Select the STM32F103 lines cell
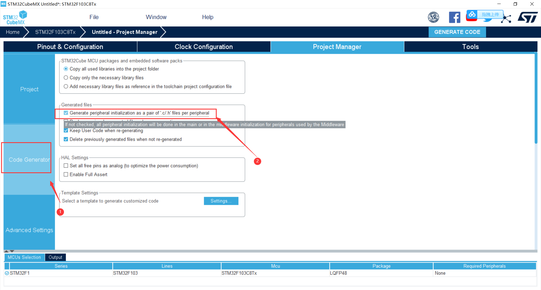541x290 pixels. tap(167, 273)
